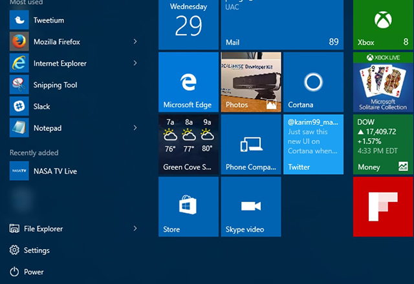
Task: Click the Power label
Action: click(34, 272)
